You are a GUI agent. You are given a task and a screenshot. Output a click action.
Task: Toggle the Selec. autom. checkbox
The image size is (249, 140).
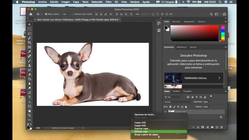pos(46,14)
